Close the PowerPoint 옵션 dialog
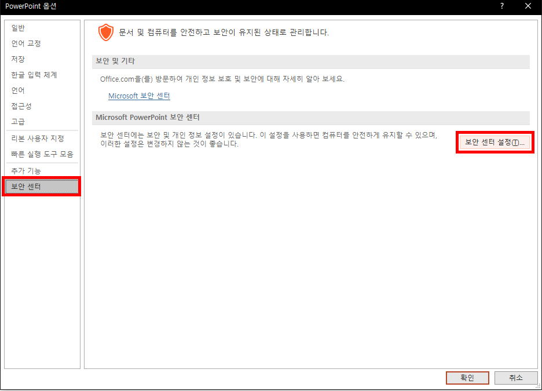Image resolution: width=542 pixels, height=391 pixels. (528, 6)
